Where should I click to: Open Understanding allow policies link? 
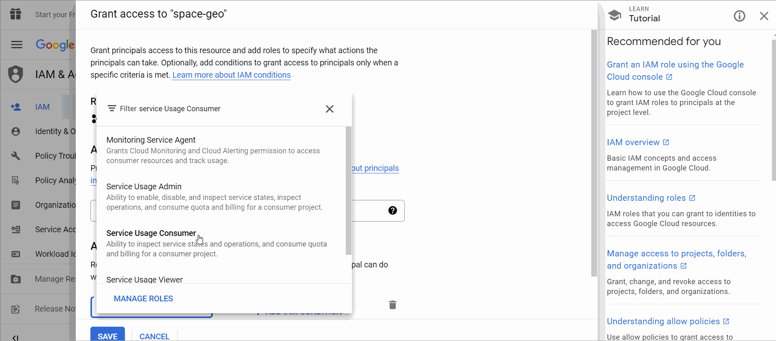pos(663,321)
